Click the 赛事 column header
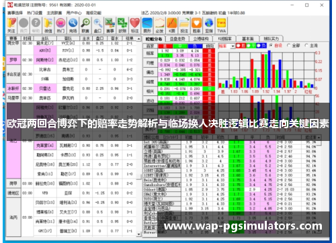 pyautogui.click(x=13, y=38)
